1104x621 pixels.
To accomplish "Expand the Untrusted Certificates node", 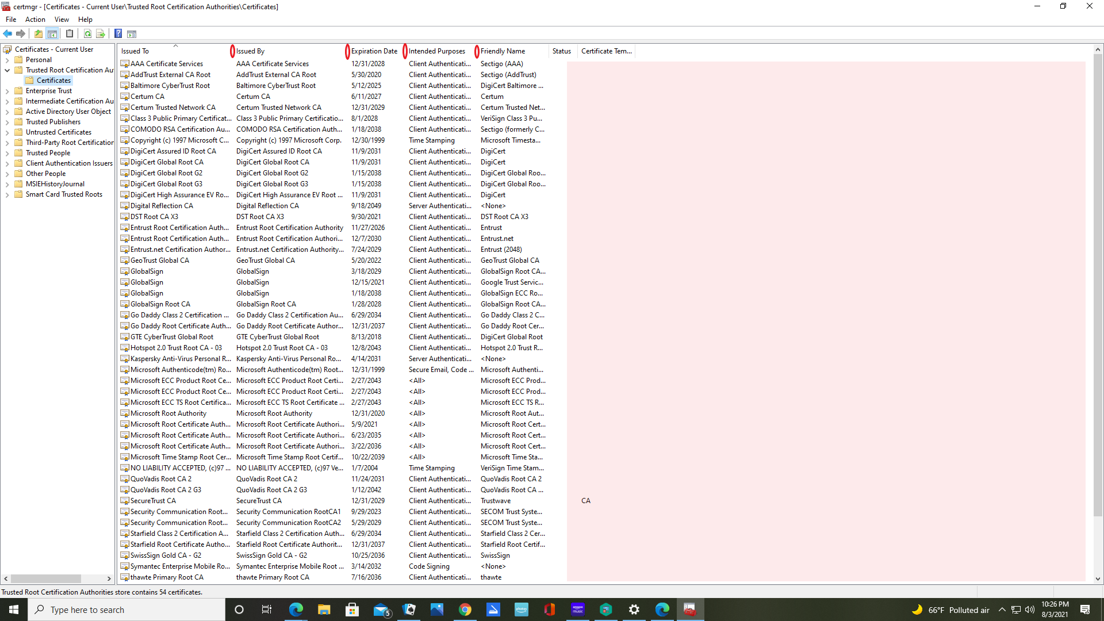I will click(x=7, y=132).
